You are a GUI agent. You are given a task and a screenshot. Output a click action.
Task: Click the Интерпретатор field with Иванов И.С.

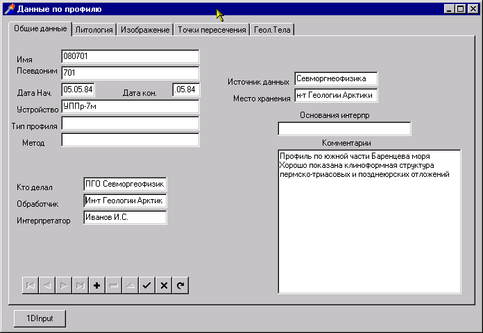[125, 218]
